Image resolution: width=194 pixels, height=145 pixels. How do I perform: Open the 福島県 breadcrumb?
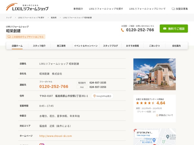54,18
